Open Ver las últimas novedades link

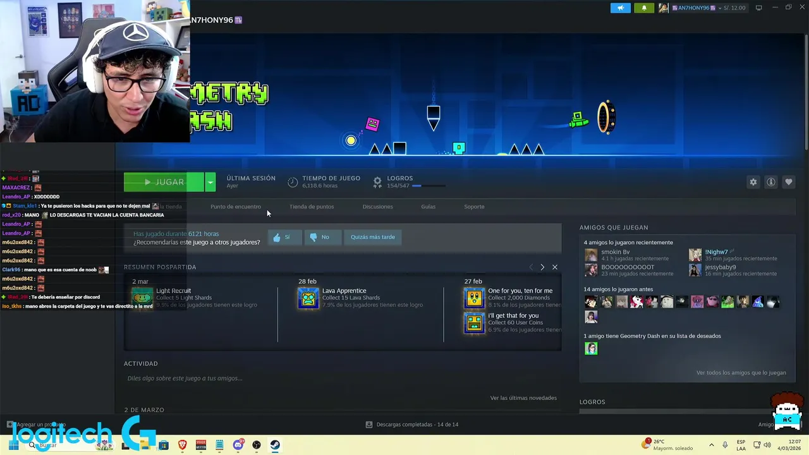point(523,398)
